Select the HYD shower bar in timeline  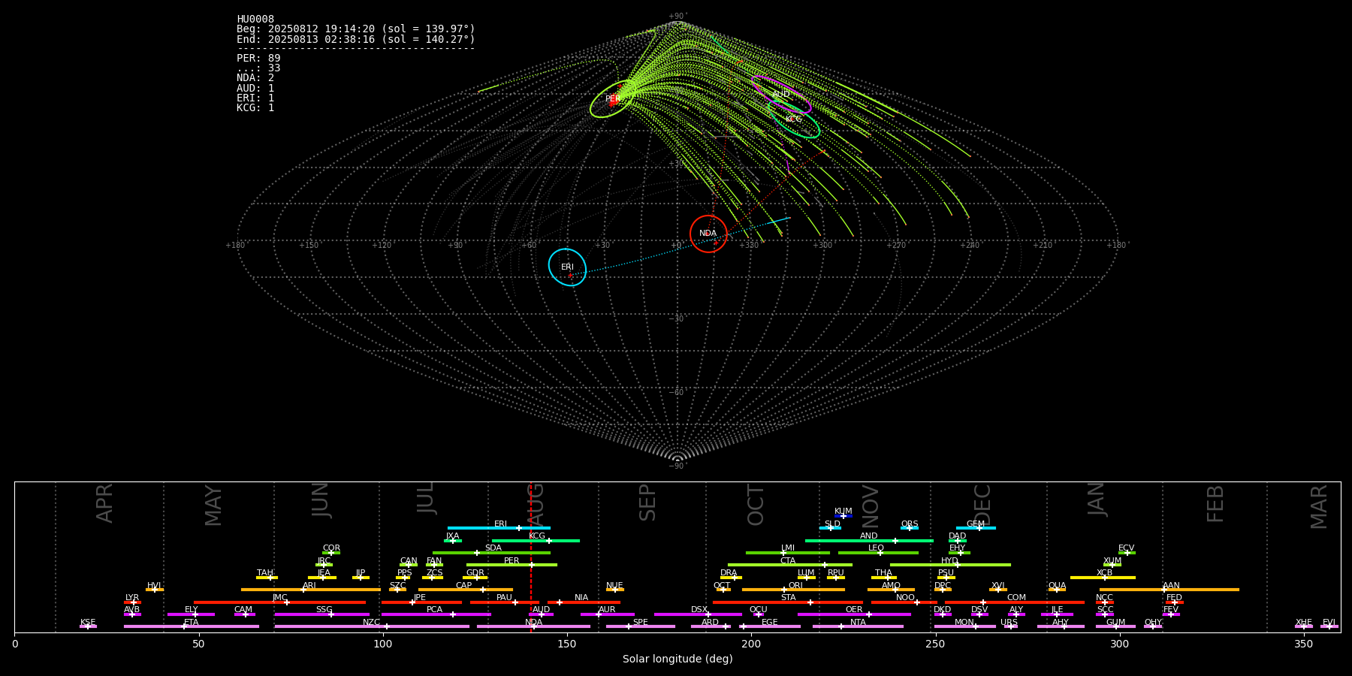click(950, 565)
